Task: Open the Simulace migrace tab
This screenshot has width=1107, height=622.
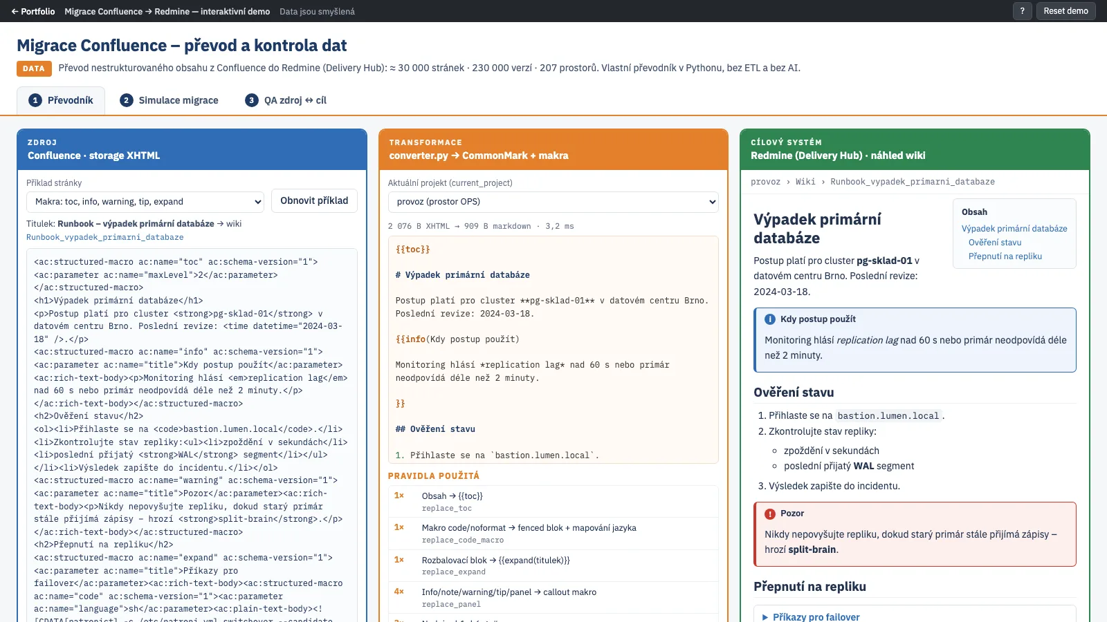Action: [x=169, y=100]
